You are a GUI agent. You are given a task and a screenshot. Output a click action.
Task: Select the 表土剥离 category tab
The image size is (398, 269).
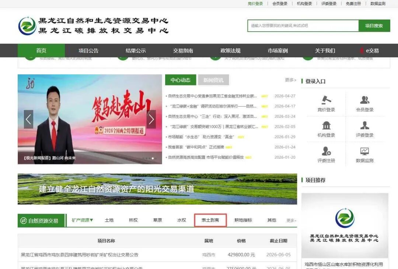point(210,220)
